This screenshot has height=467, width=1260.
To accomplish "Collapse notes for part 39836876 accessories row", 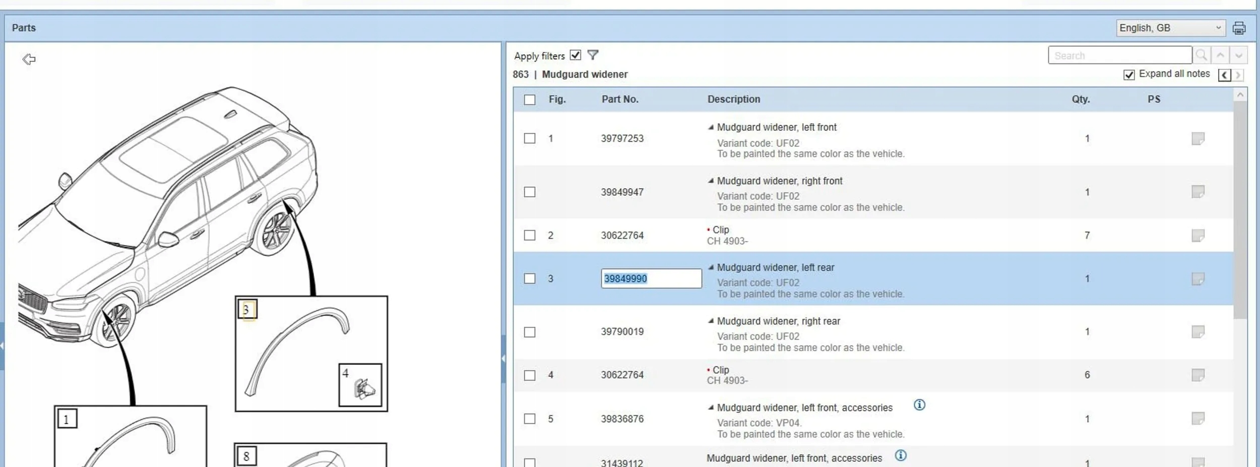I will [711, 408].
